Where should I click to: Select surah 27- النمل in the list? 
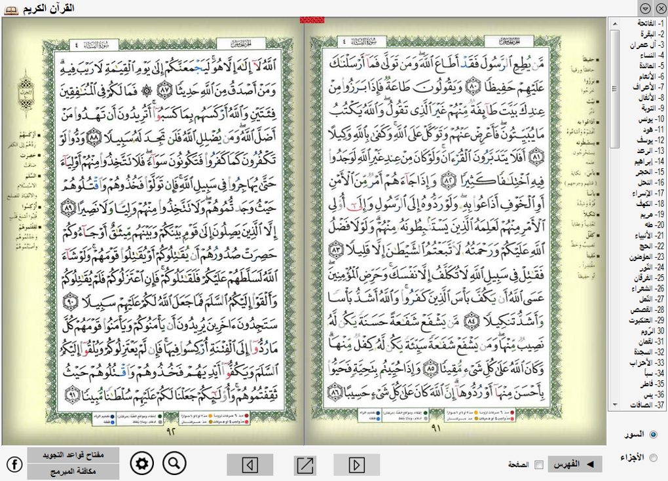pyautogui.click(x=650, y=299)
